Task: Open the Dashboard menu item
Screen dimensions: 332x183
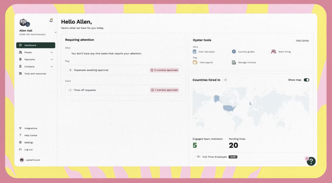Action: tap(35, 45)
